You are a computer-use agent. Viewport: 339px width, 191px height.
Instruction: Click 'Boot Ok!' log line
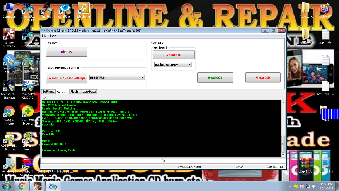point(48,124)
